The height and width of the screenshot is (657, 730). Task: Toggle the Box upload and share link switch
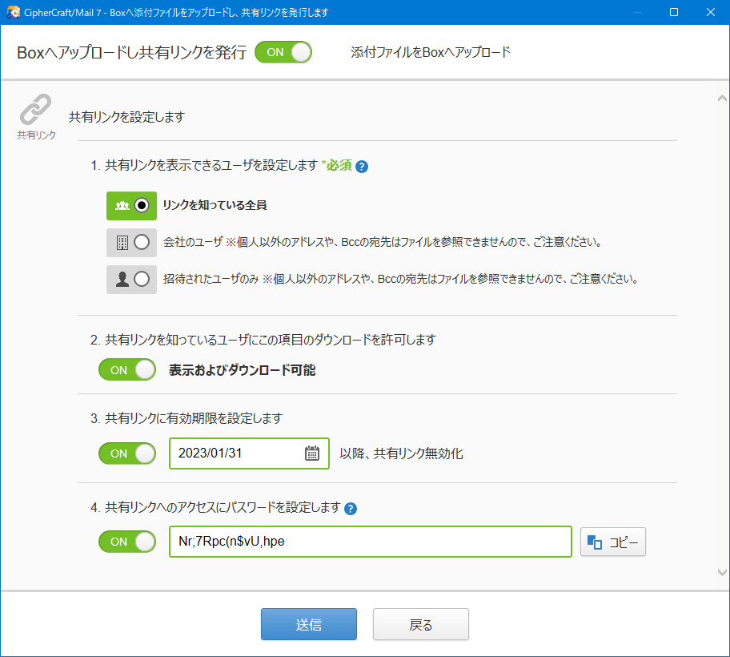[283, 52]
